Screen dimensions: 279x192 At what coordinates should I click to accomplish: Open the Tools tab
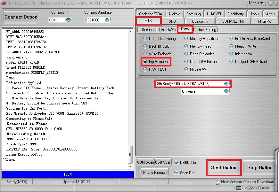(x=255, y=14)
